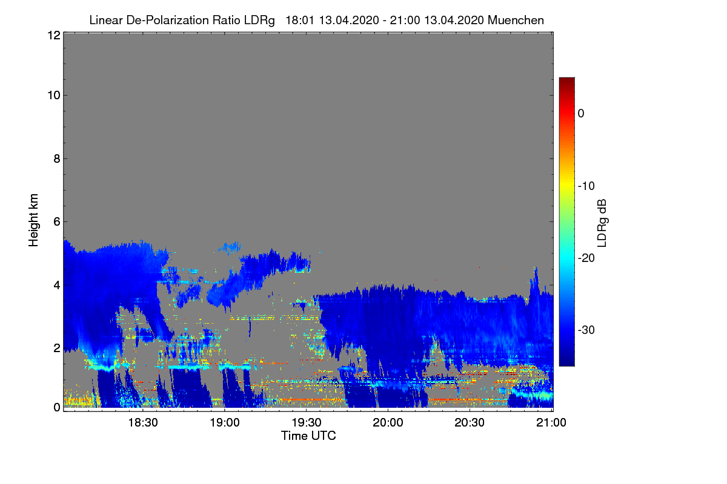Click the 'Time UTC' x-axis label
Viewport: 727px width, 484px height.
pyautogui.click(x=308, y=435)
